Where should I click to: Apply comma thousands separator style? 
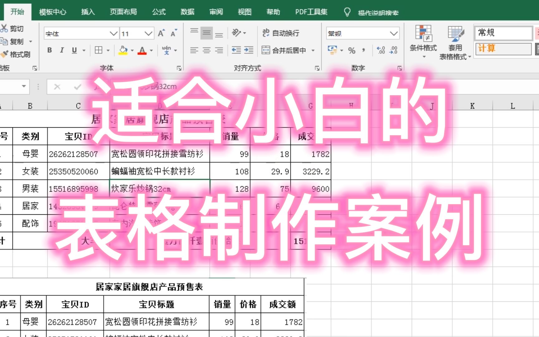[364, 50]
